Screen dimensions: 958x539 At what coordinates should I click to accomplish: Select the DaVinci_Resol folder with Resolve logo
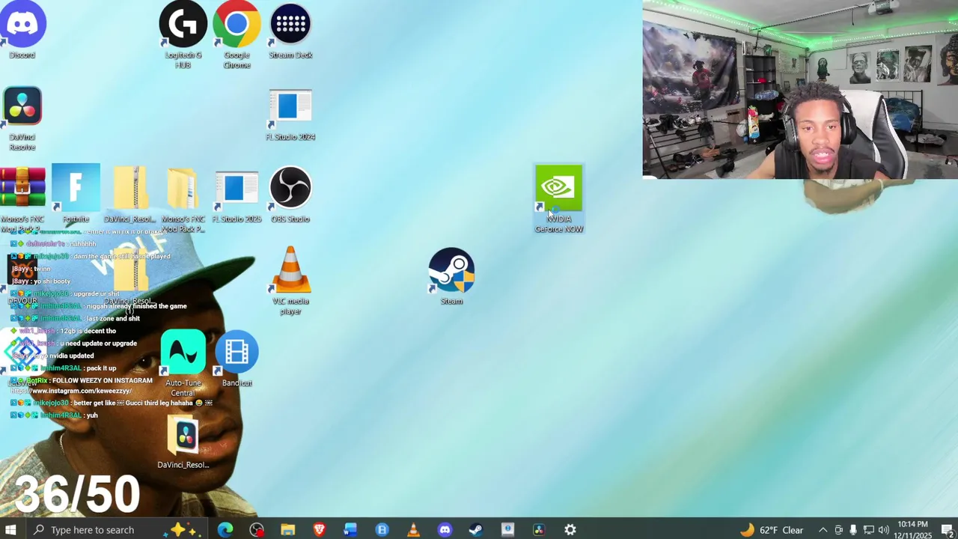tap(183, 442)
